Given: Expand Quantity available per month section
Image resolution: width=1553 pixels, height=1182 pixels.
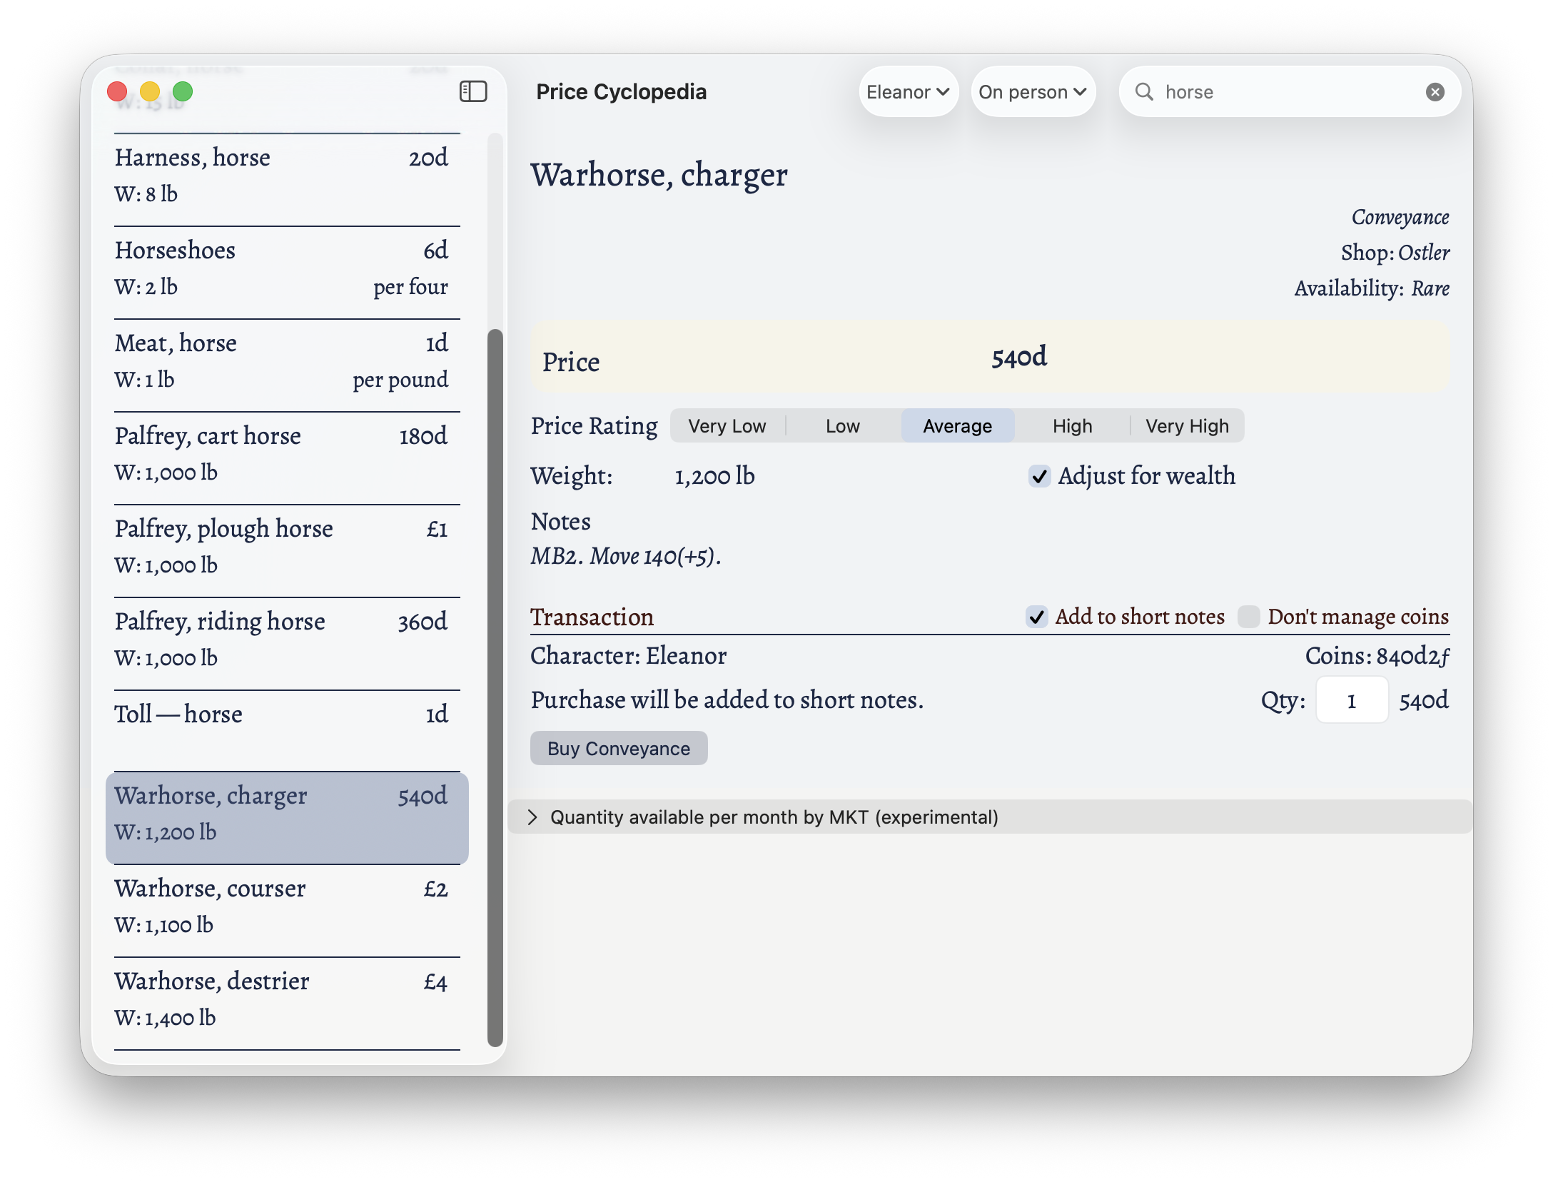Looking at the screenshot, I should (x=532, y=817).
